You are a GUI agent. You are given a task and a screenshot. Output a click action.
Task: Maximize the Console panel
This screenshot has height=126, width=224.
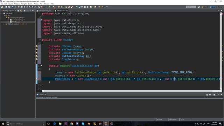click(x=221, y=95)
